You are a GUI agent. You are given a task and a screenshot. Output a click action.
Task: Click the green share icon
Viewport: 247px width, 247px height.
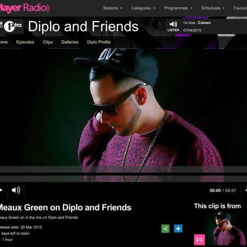[x=165, y=229]
